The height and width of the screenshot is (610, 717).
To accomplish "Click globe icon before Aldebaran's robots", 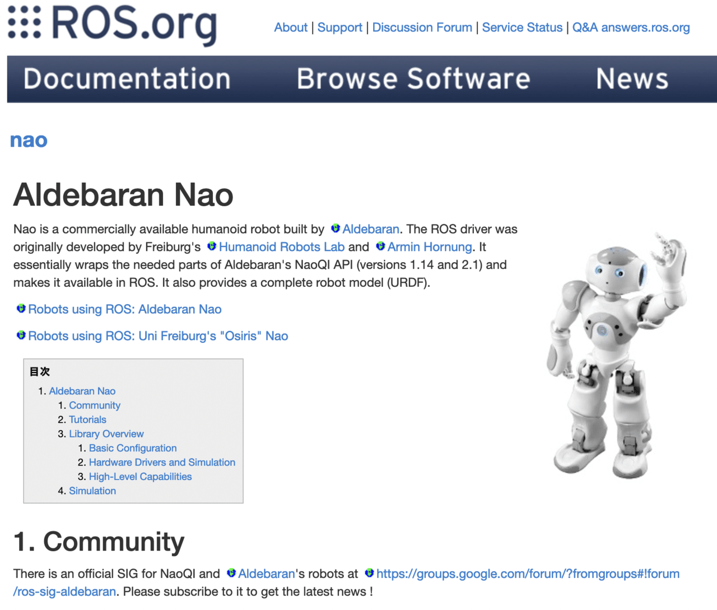I will coord(231,573).
